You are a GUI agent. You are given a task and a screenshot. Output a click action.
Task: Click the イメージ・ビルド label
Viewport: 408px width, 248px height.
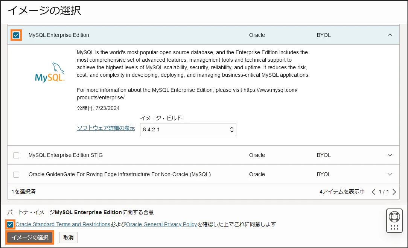(x=161, y=118)
